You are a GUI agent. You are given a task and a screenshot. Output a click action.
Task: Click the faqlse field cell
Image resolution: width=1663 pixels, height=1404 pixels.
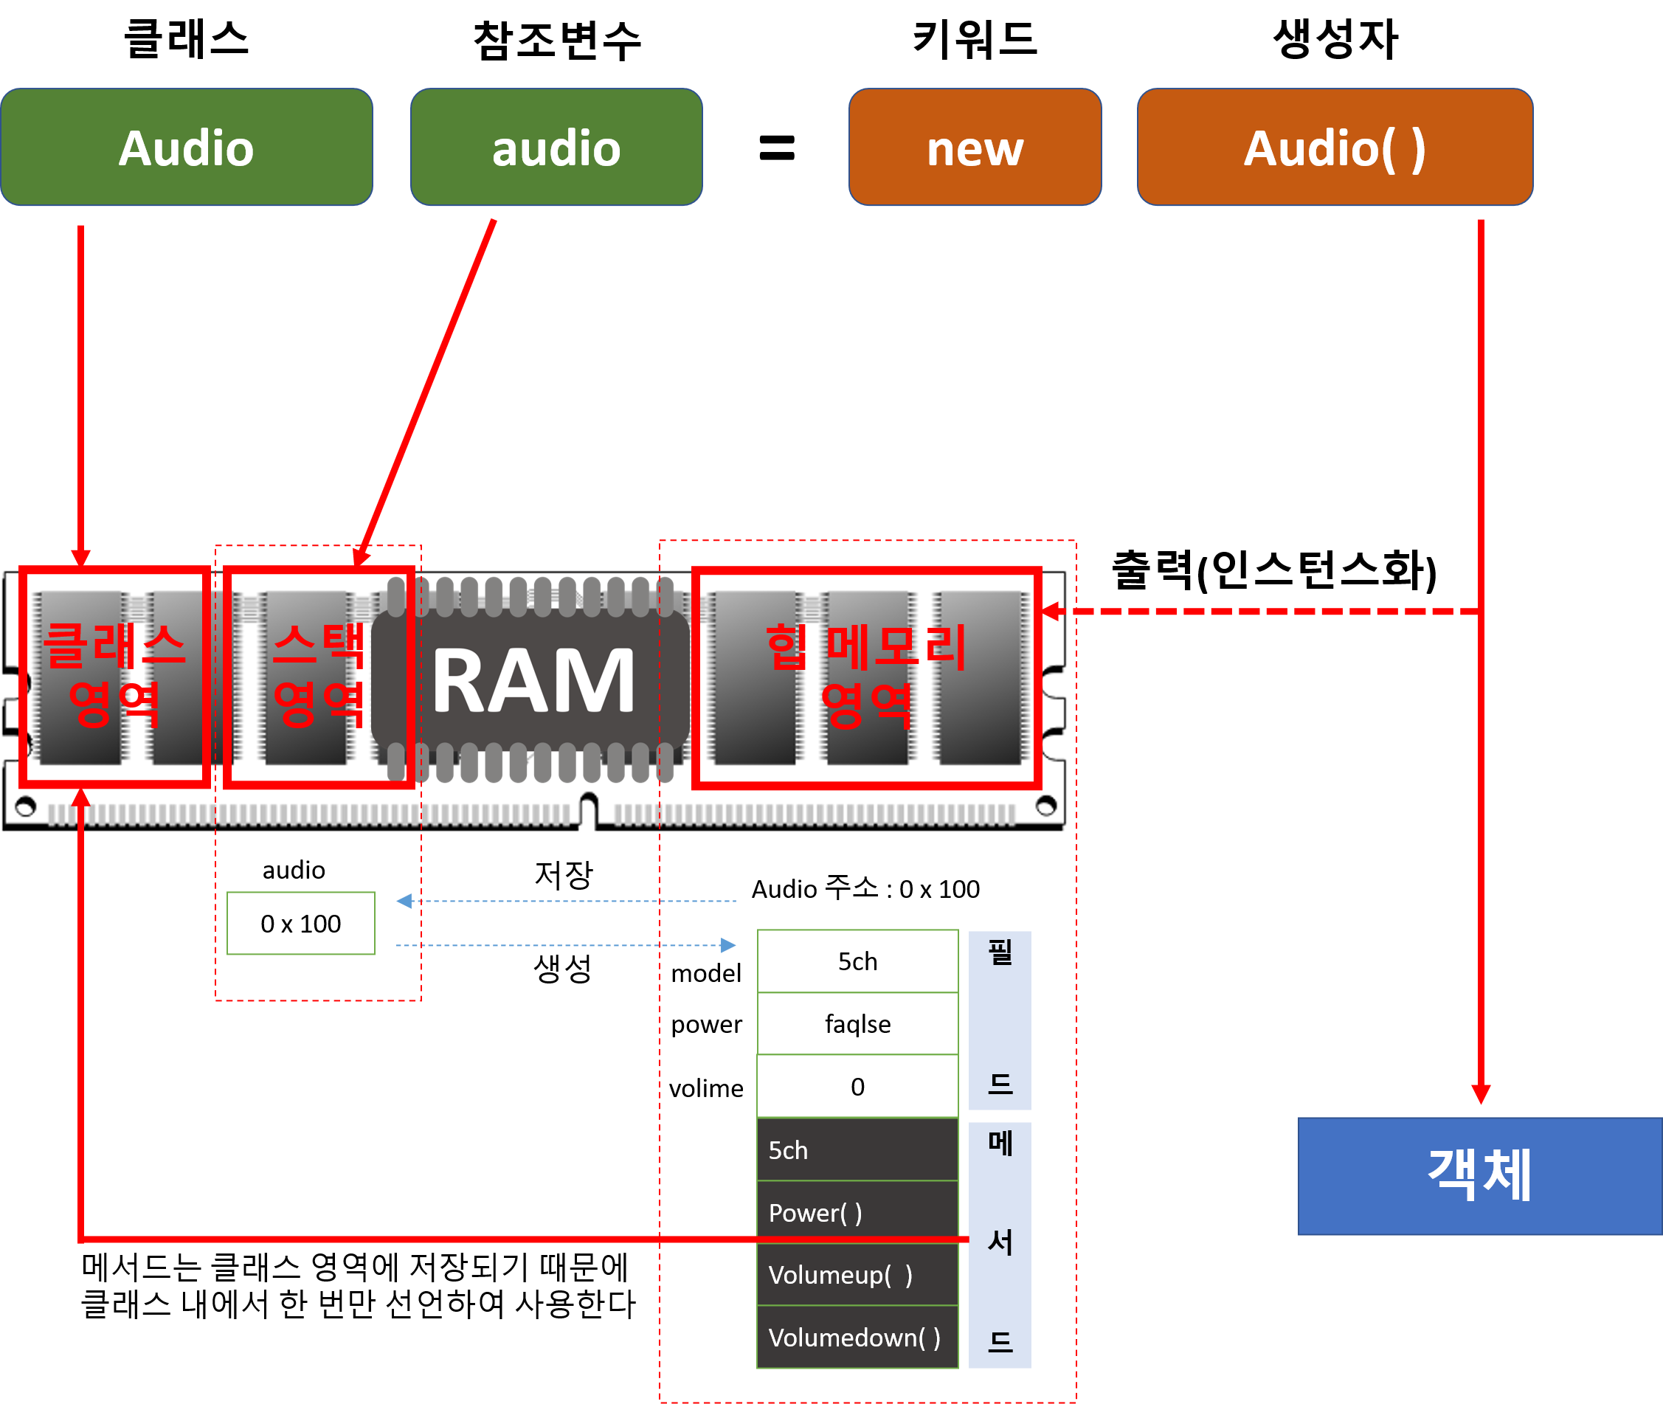pyautogui.click(x=857, y=1023)
